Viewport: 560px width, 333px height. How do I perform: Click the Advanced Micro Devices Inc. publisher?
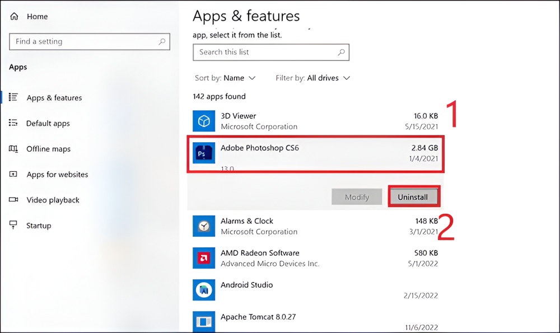pyautogui.click(x=270, y=264)
